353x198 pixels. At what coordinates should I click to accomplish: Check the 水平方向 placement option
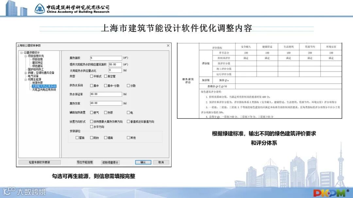pos(92,127)
